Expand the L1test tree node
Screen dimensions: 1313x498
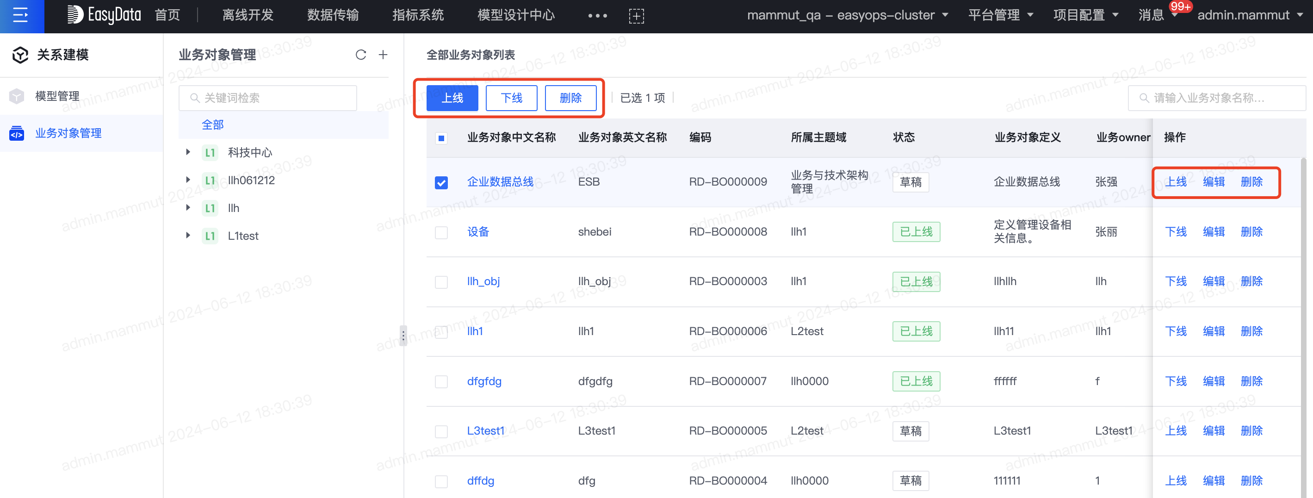[x=188, y=235]
